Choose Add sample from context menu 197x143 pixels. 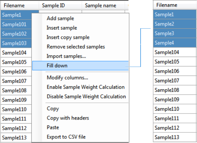pyautogui.click(x=60, y=18)
